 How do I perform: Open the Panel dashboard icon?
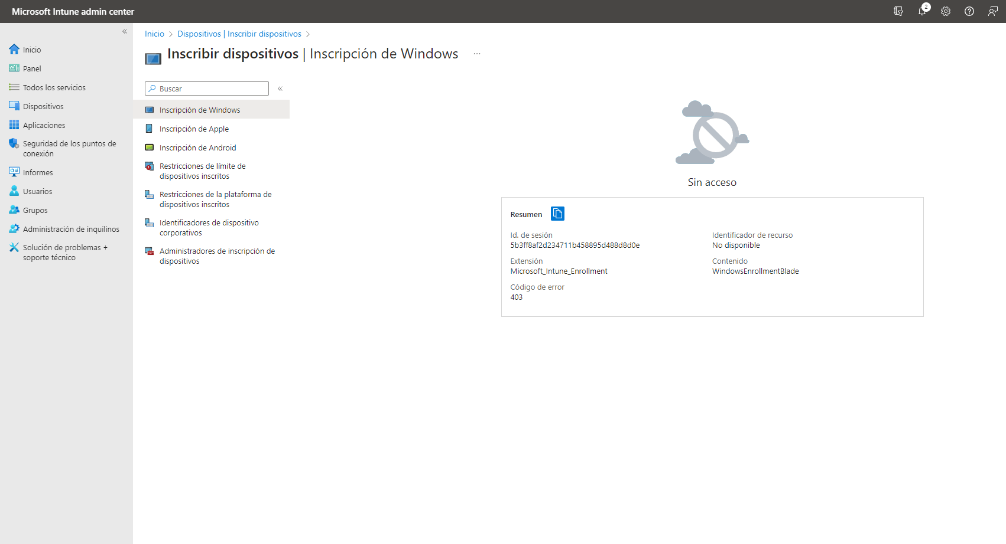pyautogui.click(x=14, y=68)
